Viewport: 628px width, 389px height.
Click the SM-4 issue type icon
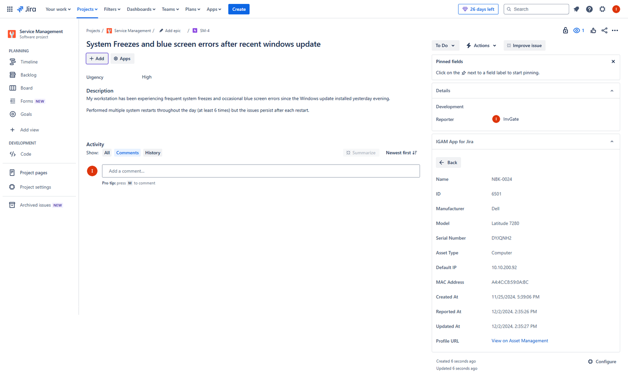click(195, 31)
